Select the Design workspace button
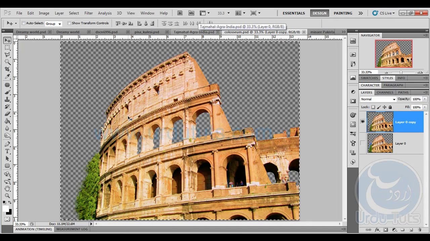The image size is (430, 241). [319, 13]
